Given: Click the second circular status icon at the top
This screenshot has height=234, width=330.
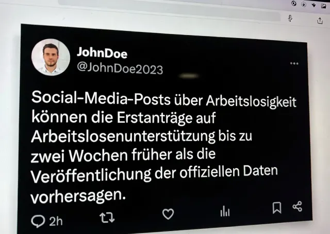Looking at the screenshot, I should [x=304, y=5].
